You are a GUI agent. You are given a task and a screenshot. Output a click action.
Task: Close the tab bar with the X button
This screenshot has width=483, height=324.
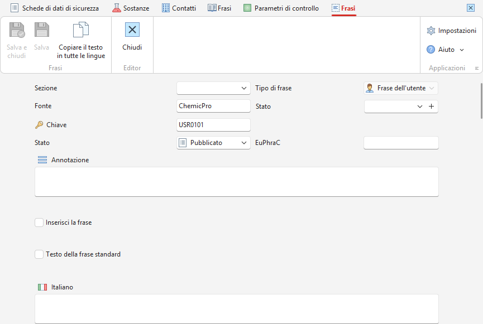(x=471, y=8)
